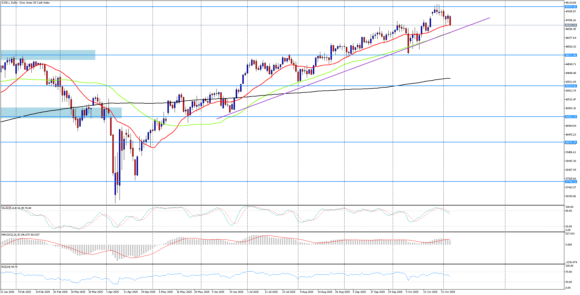Select the upper blue shaded rectangle zone

pyautogui.click(x=48, y=55)
